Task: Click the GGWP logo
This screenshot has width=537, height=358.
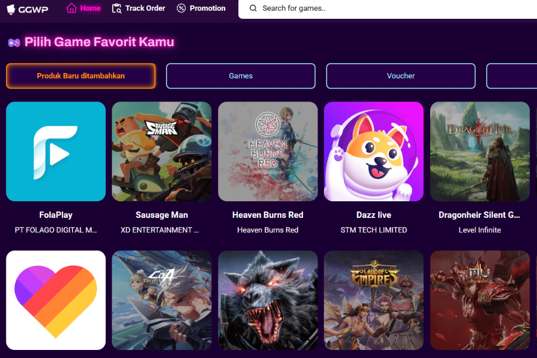Action: click(27, 9)
